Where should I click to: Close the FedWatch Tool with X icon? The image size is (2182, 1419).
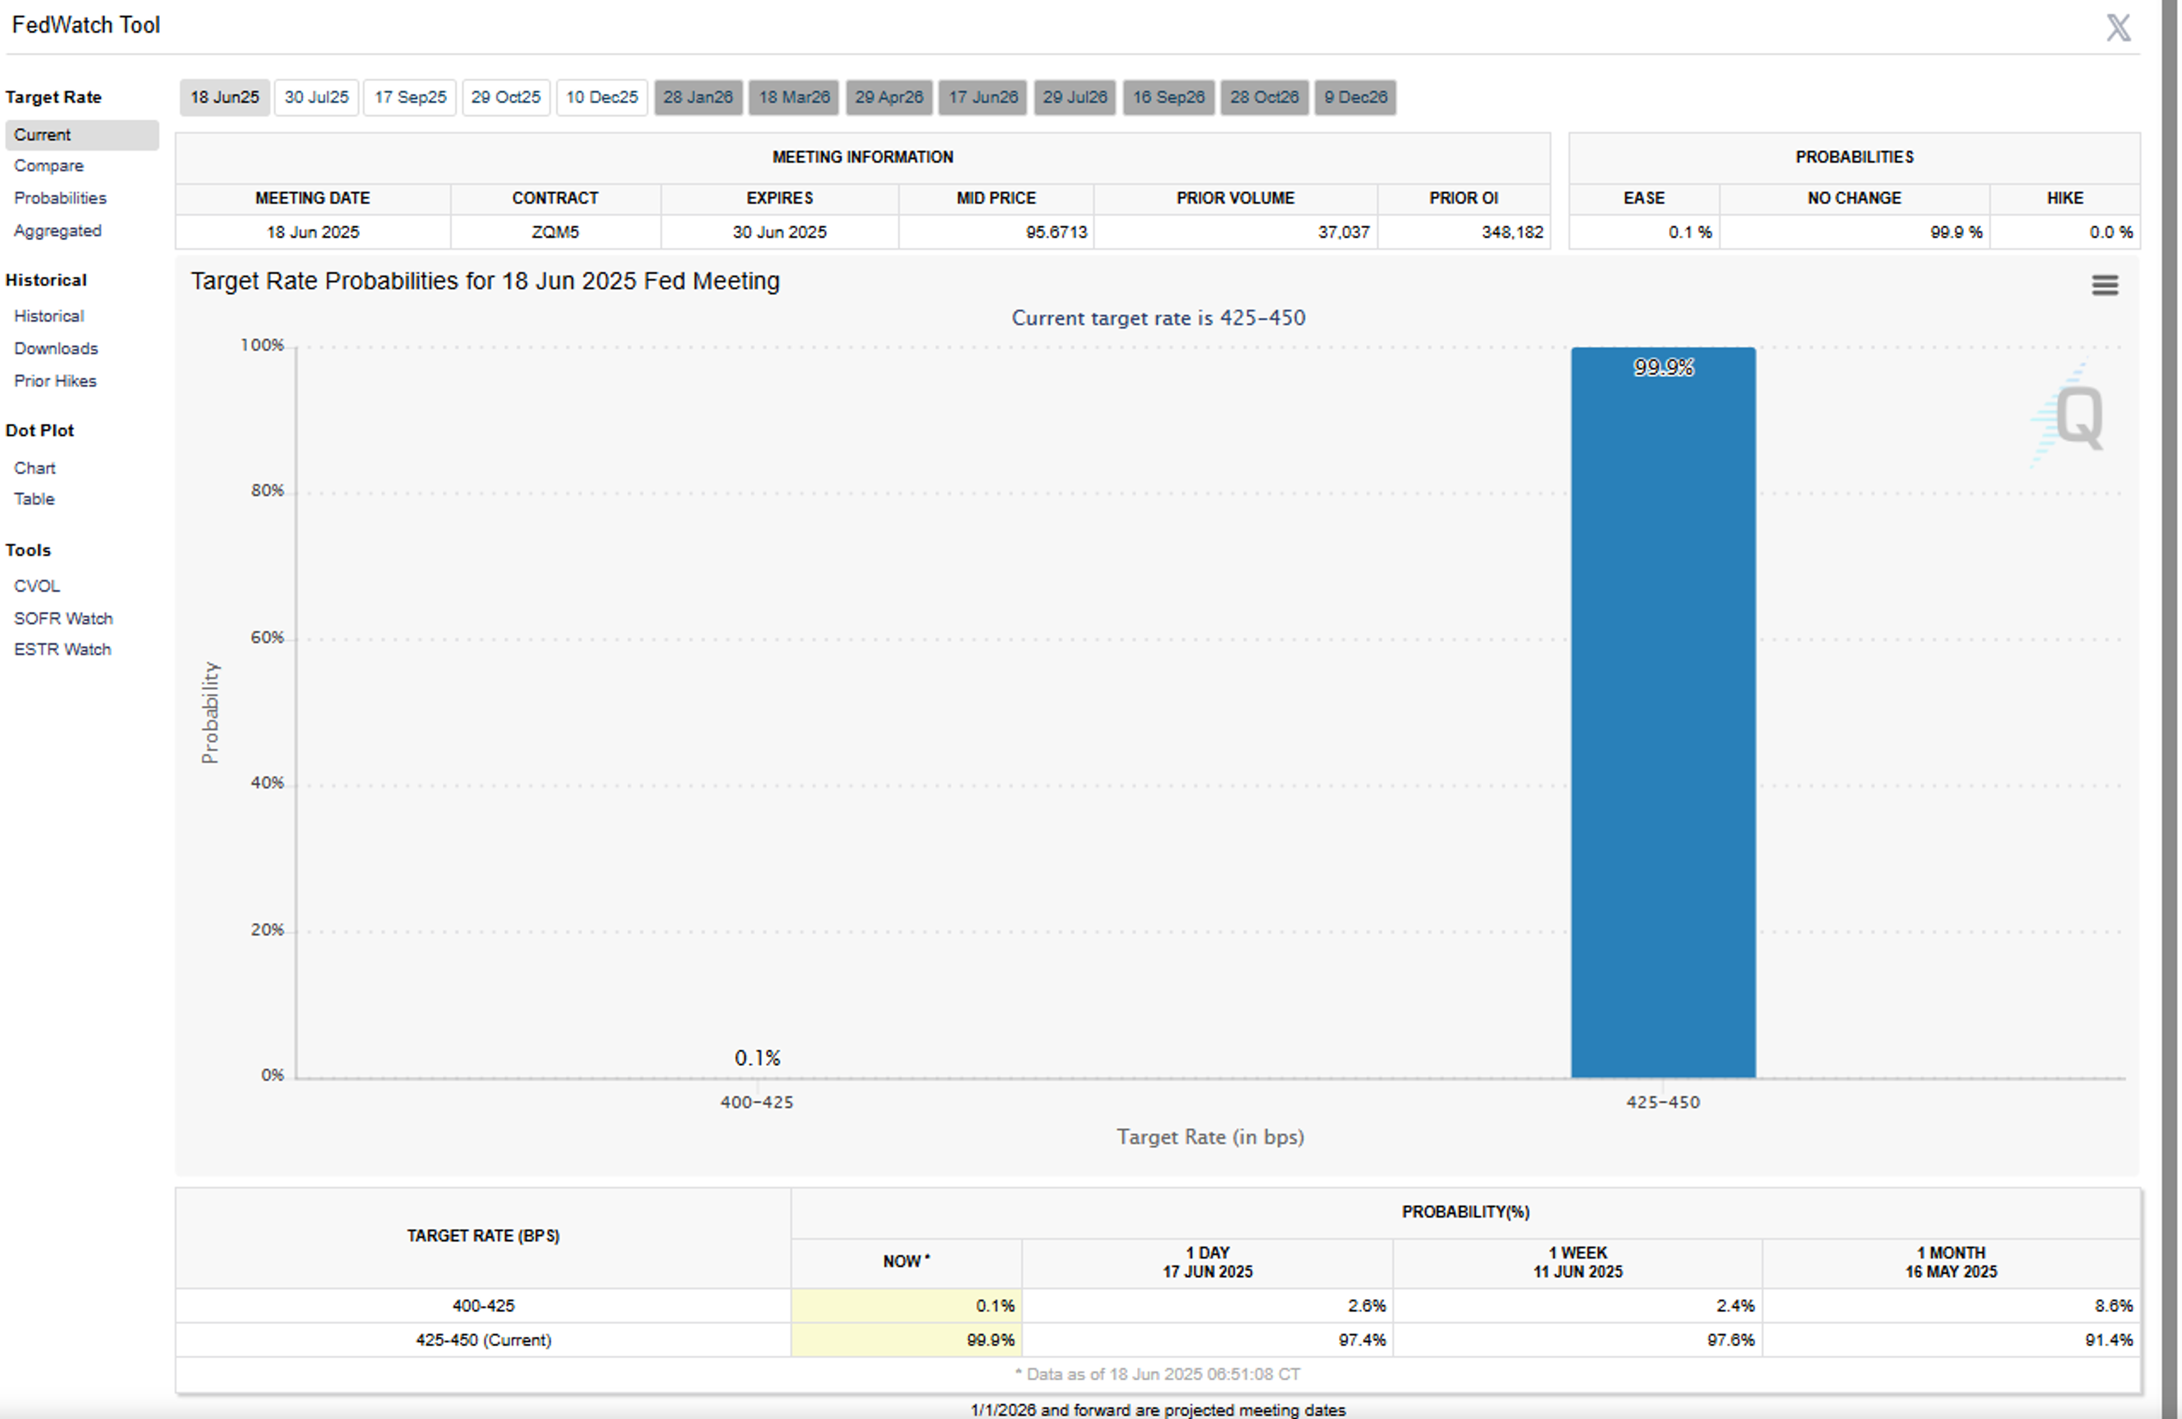pyautogui.click(x=2118, y=27)
